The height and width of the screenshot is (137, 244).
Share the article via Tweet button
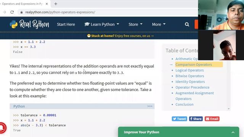(180, 119)
